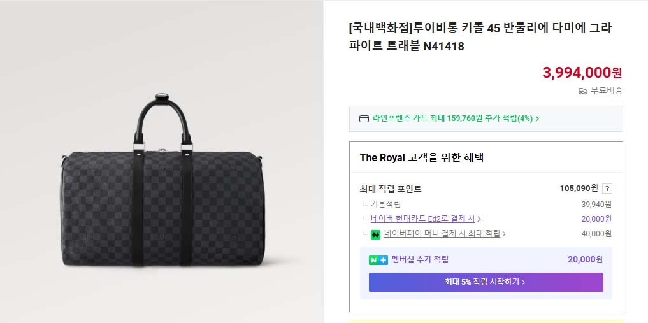
Task: Click the 무료배송 shipping text
Action: (x=606, y=90)
